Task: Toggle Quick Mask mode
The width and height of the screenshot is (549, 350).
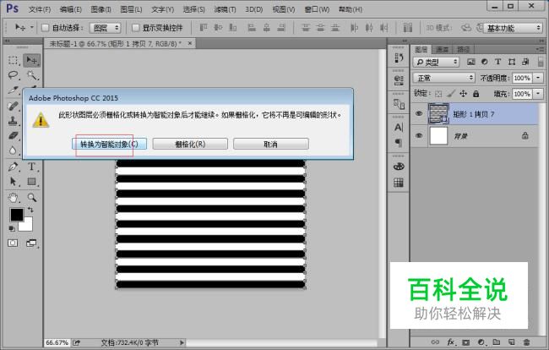Action: coord(13,243)
